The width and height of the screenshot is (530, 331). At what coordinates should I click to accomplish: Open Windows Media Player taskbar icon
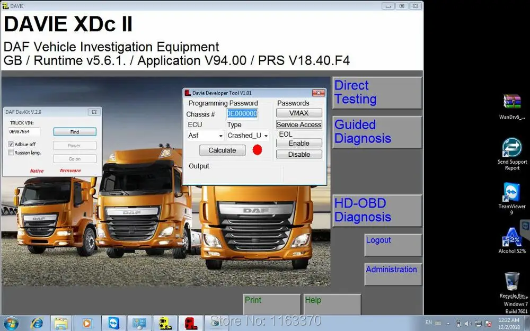click(x=86, y=323)
